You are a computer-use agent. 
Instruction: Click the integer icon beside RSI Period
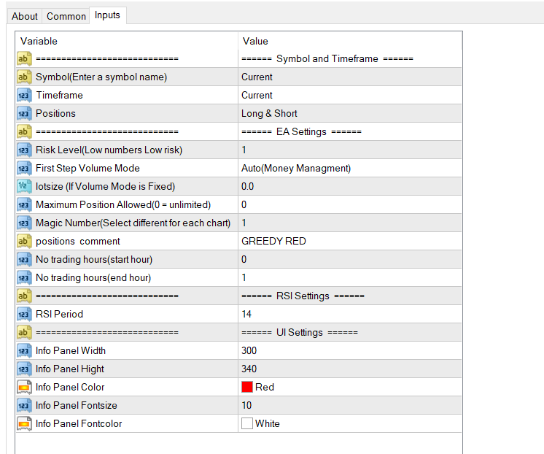tap(24, 314)
